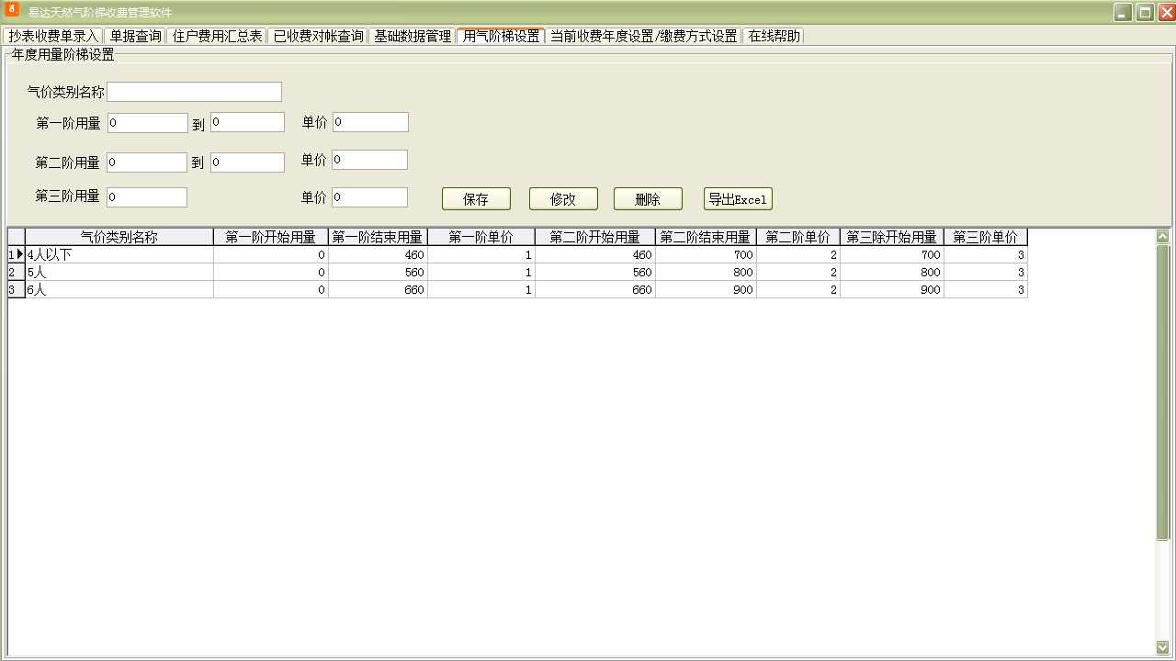Screen dimensions: 1176x661
Task: Click the 保存 button
Action: click(x=476, y=199)
